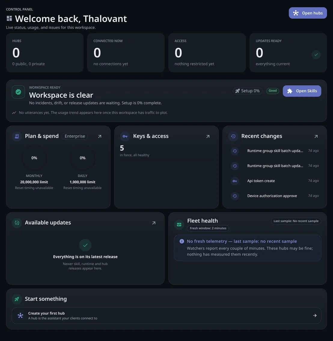Image resolution: width=333 pixels, height=341 pixels.
Task: Click the Plan & spend heading
Action: [42, 136]
